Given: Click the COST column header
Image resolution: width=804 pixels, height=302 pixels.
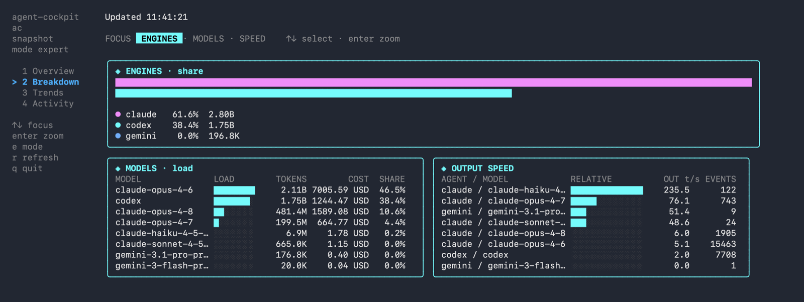Looking at the screenshot, I should coord(359,179).
